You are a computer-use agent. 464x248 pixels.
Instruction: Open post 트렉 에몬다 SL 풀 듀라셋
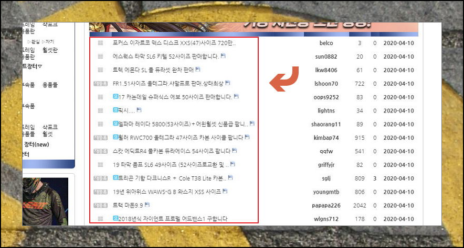tap(153, 70)
